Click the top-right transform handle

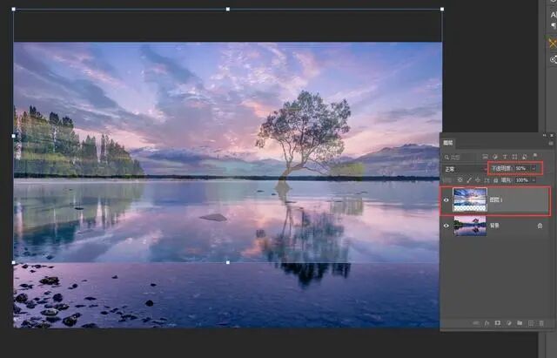(x=442, y=10)
